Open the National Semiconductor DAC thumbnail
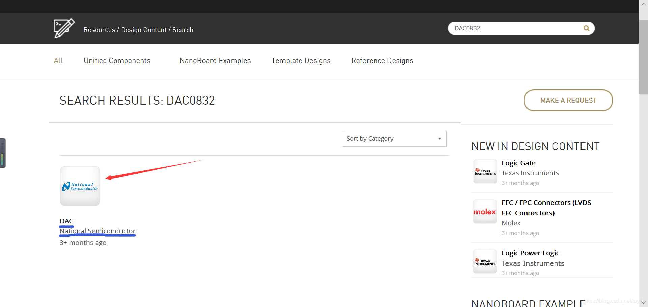The height and width of the screenshot is (307, 648). 80,186
